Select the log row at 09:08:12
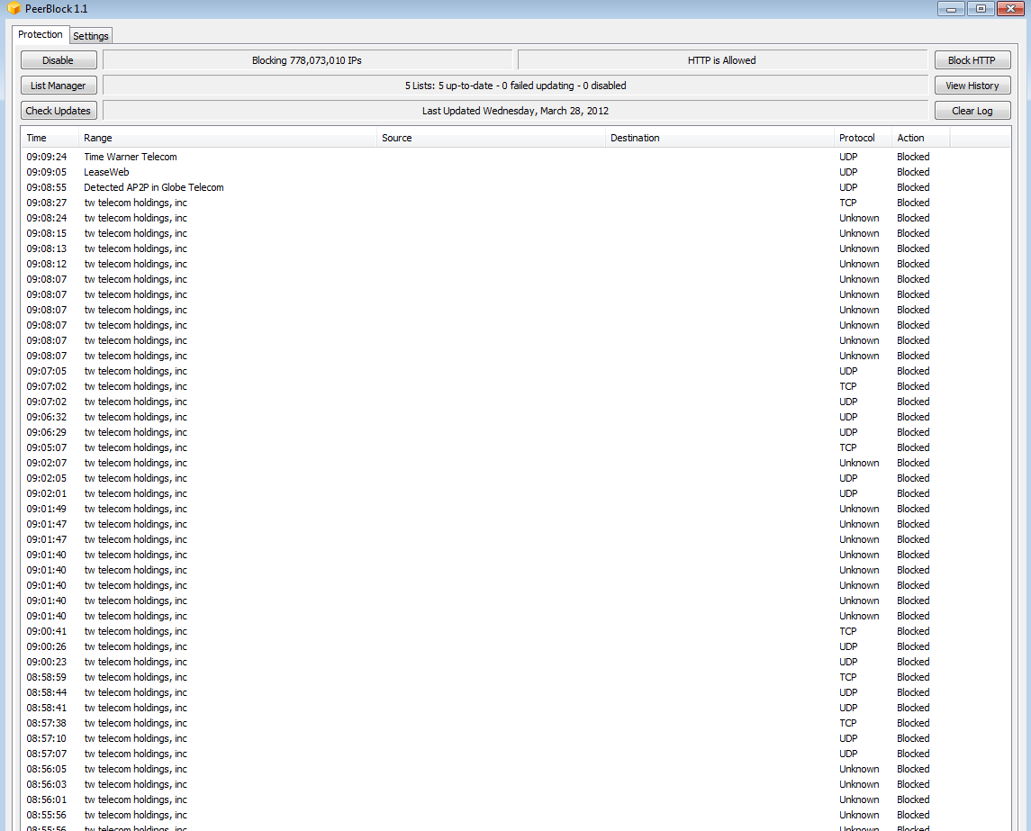This screenshot has width=1031, height=831. 515,264
